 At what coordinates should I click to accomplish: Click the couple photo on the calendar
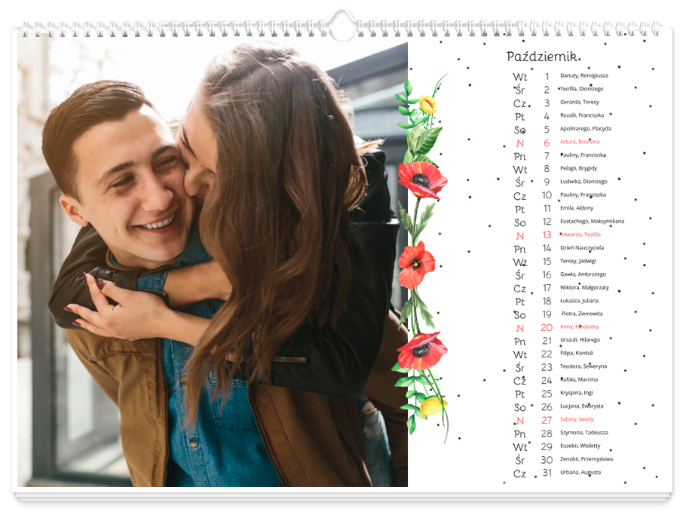coord(213,262)
